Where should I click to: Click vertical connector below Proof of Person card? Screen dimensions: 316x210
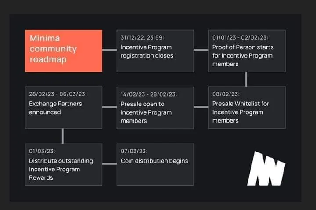(x=246, y=79)
